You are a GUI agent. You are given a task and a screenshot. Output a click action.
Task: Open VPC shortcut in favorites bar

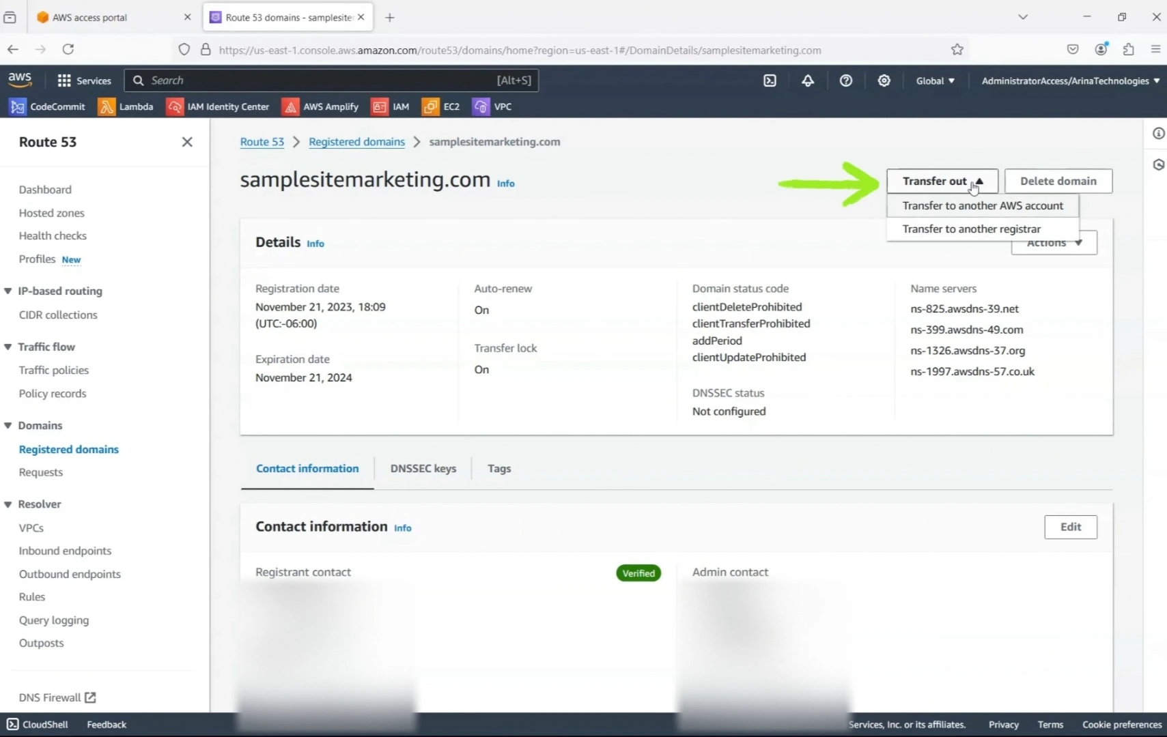pyautogui.click(x=492, y=106)
